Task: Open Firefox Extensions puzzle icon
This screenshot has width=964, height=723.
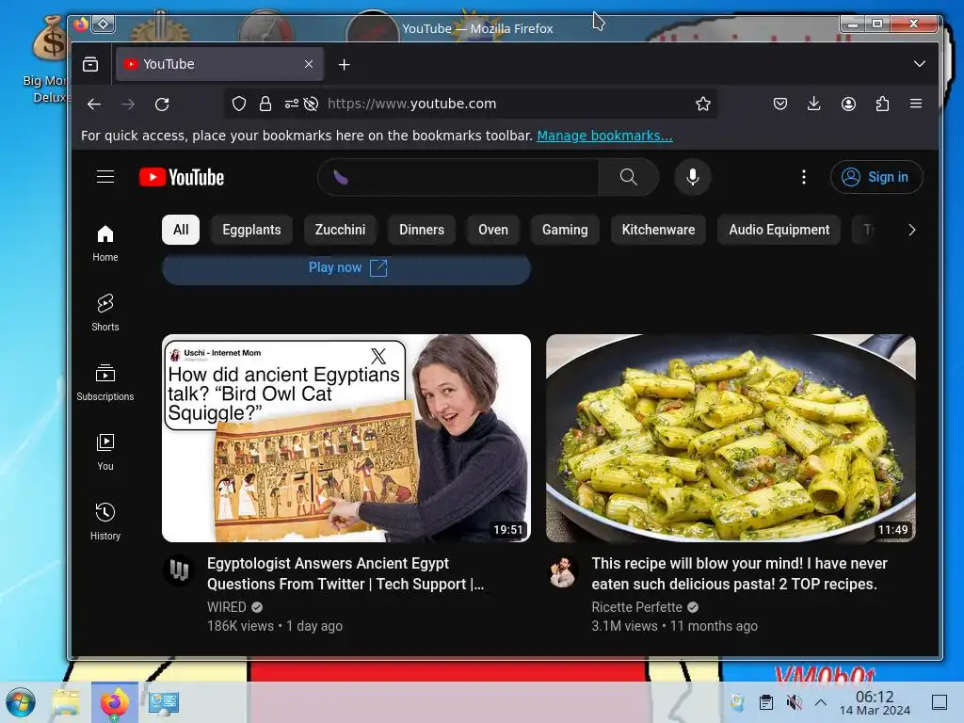Action: (882, 104)
